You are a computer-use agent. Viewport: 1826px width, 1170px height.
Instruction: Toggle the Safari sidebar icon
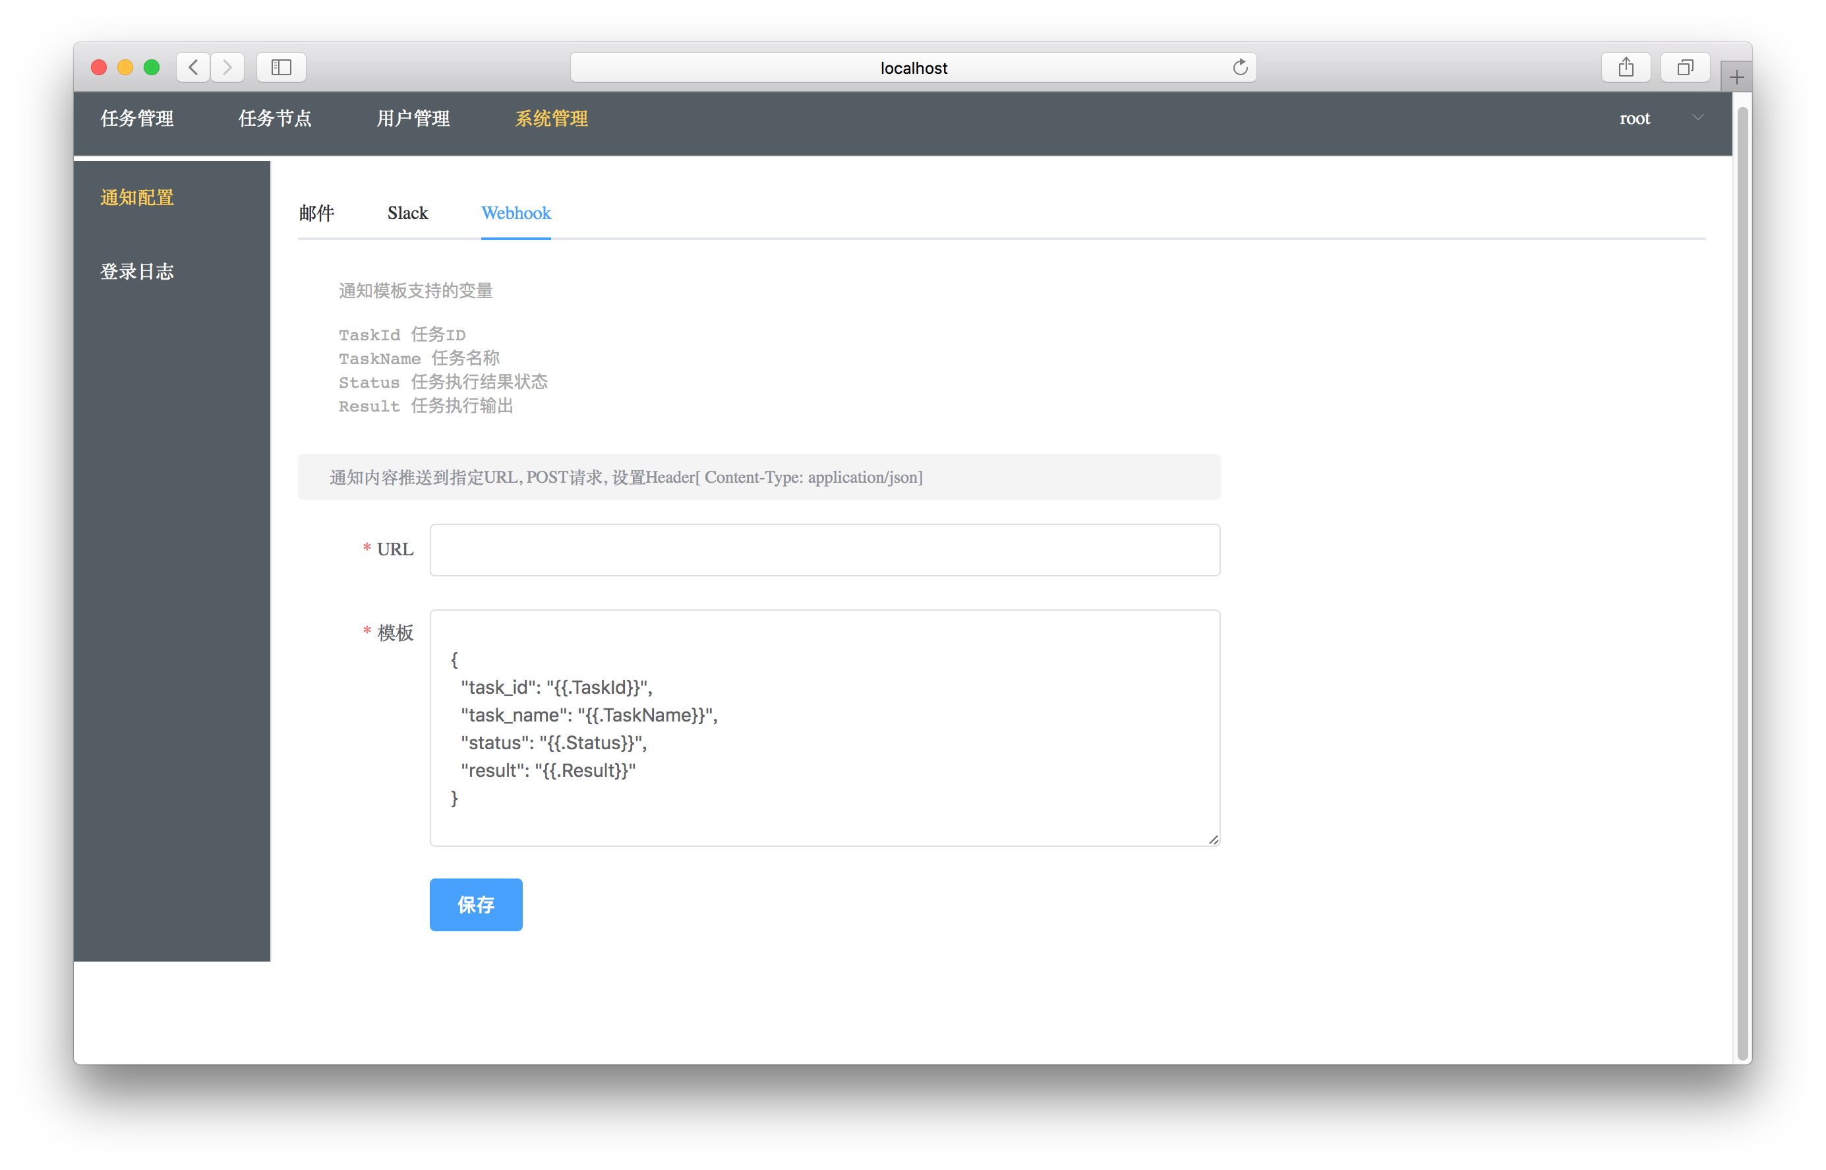(x=281, y=68)
